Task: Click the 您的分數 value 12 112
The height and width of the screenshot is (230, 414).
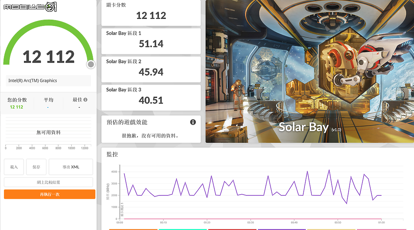Action: pos(17,107)
